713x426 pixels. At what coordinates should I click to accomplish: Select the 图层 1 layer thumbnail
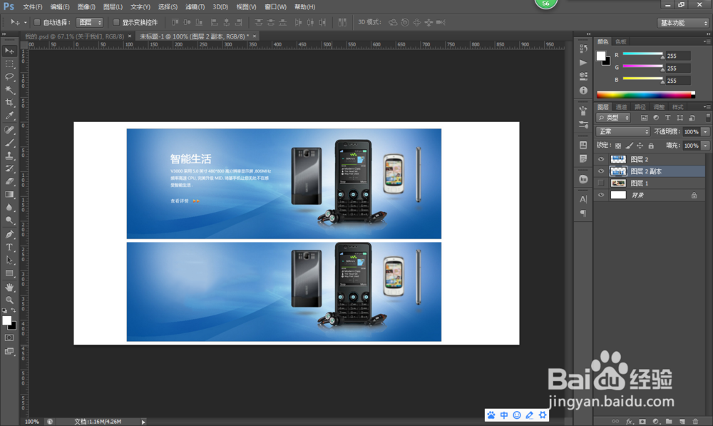618,183
